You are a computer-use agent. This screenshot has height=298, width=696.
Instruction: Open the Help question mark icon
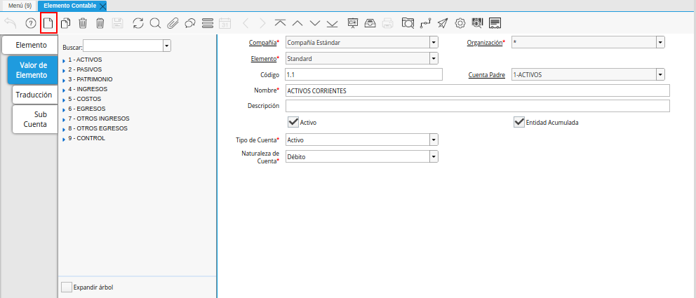(x=30, y=23)
